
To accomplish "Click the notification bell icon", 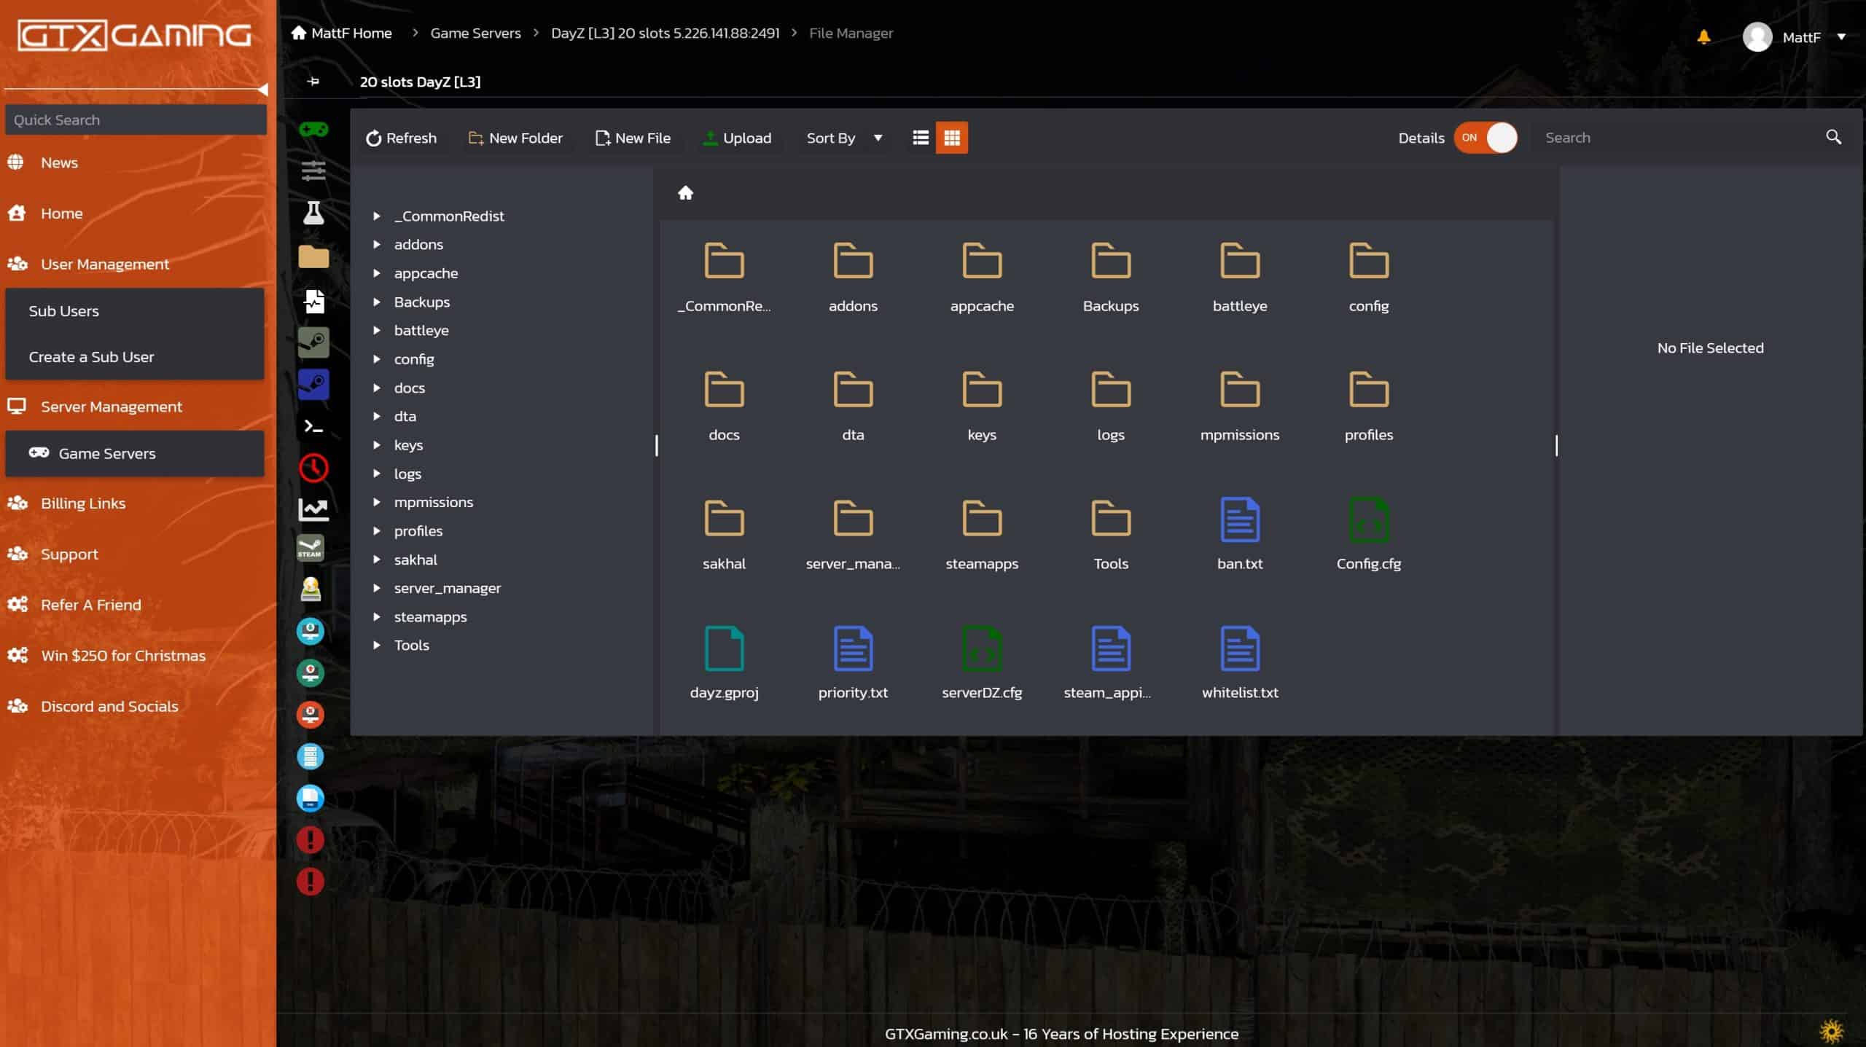I will 1703,36.
